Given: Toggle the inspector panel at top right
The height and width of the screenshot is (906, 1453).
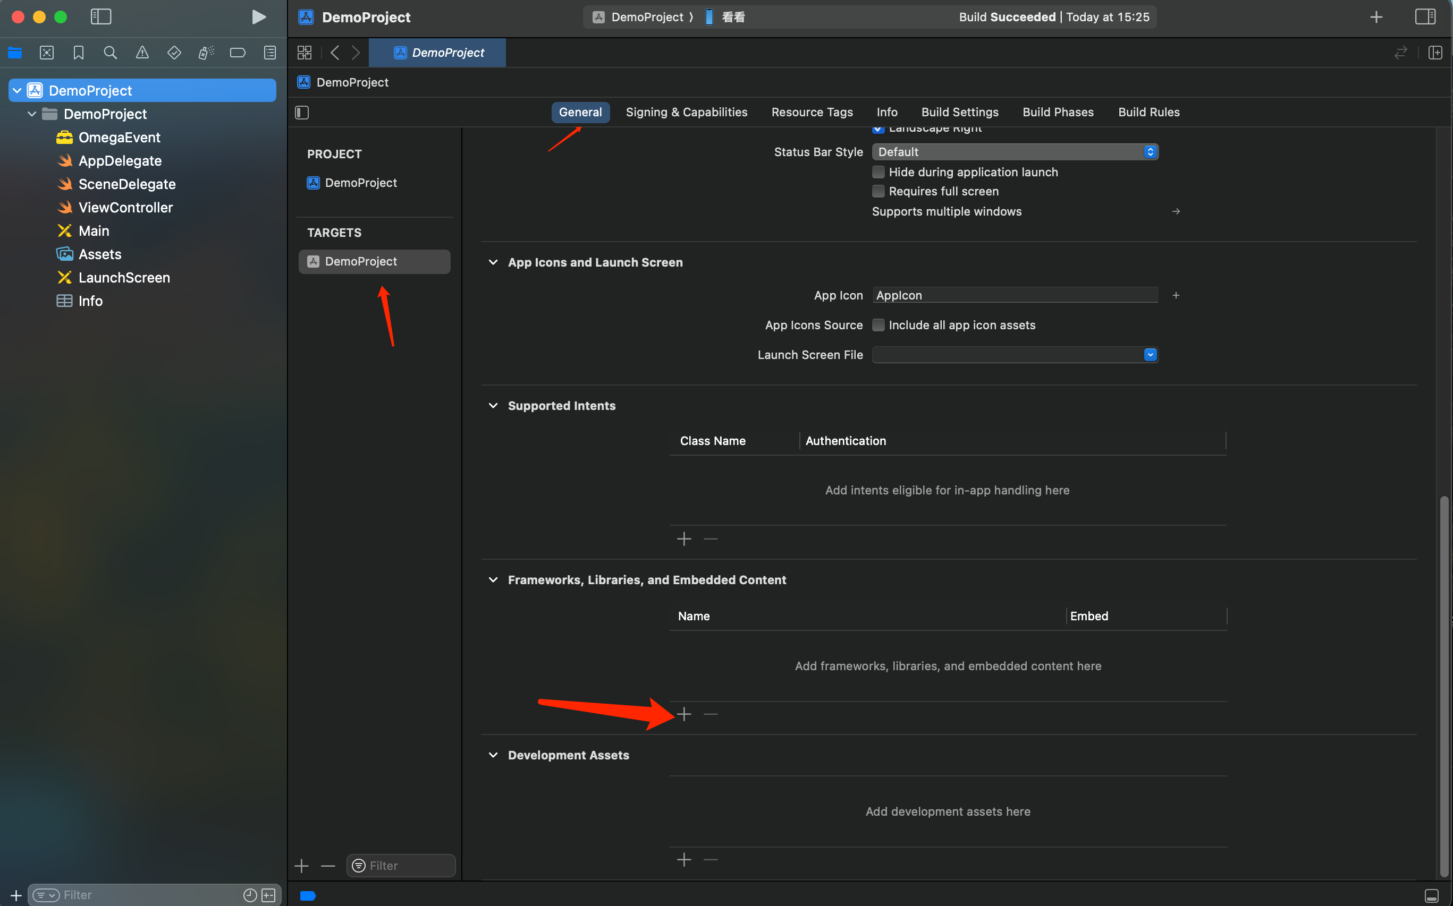Looking at the screenshot, I should [1425, 17].
